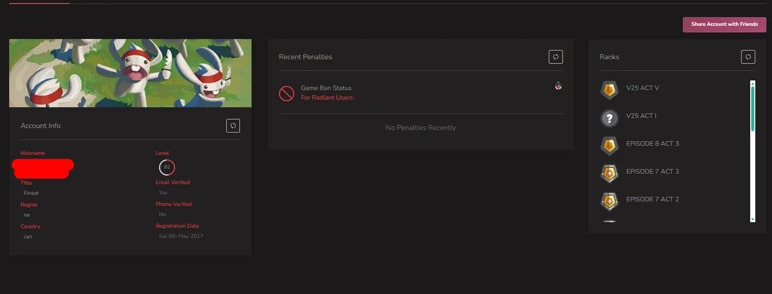Viewport: 772px width, 294px height.
Task: Click the small Radiant rank icon in penalties
Action: coord(558,86)
